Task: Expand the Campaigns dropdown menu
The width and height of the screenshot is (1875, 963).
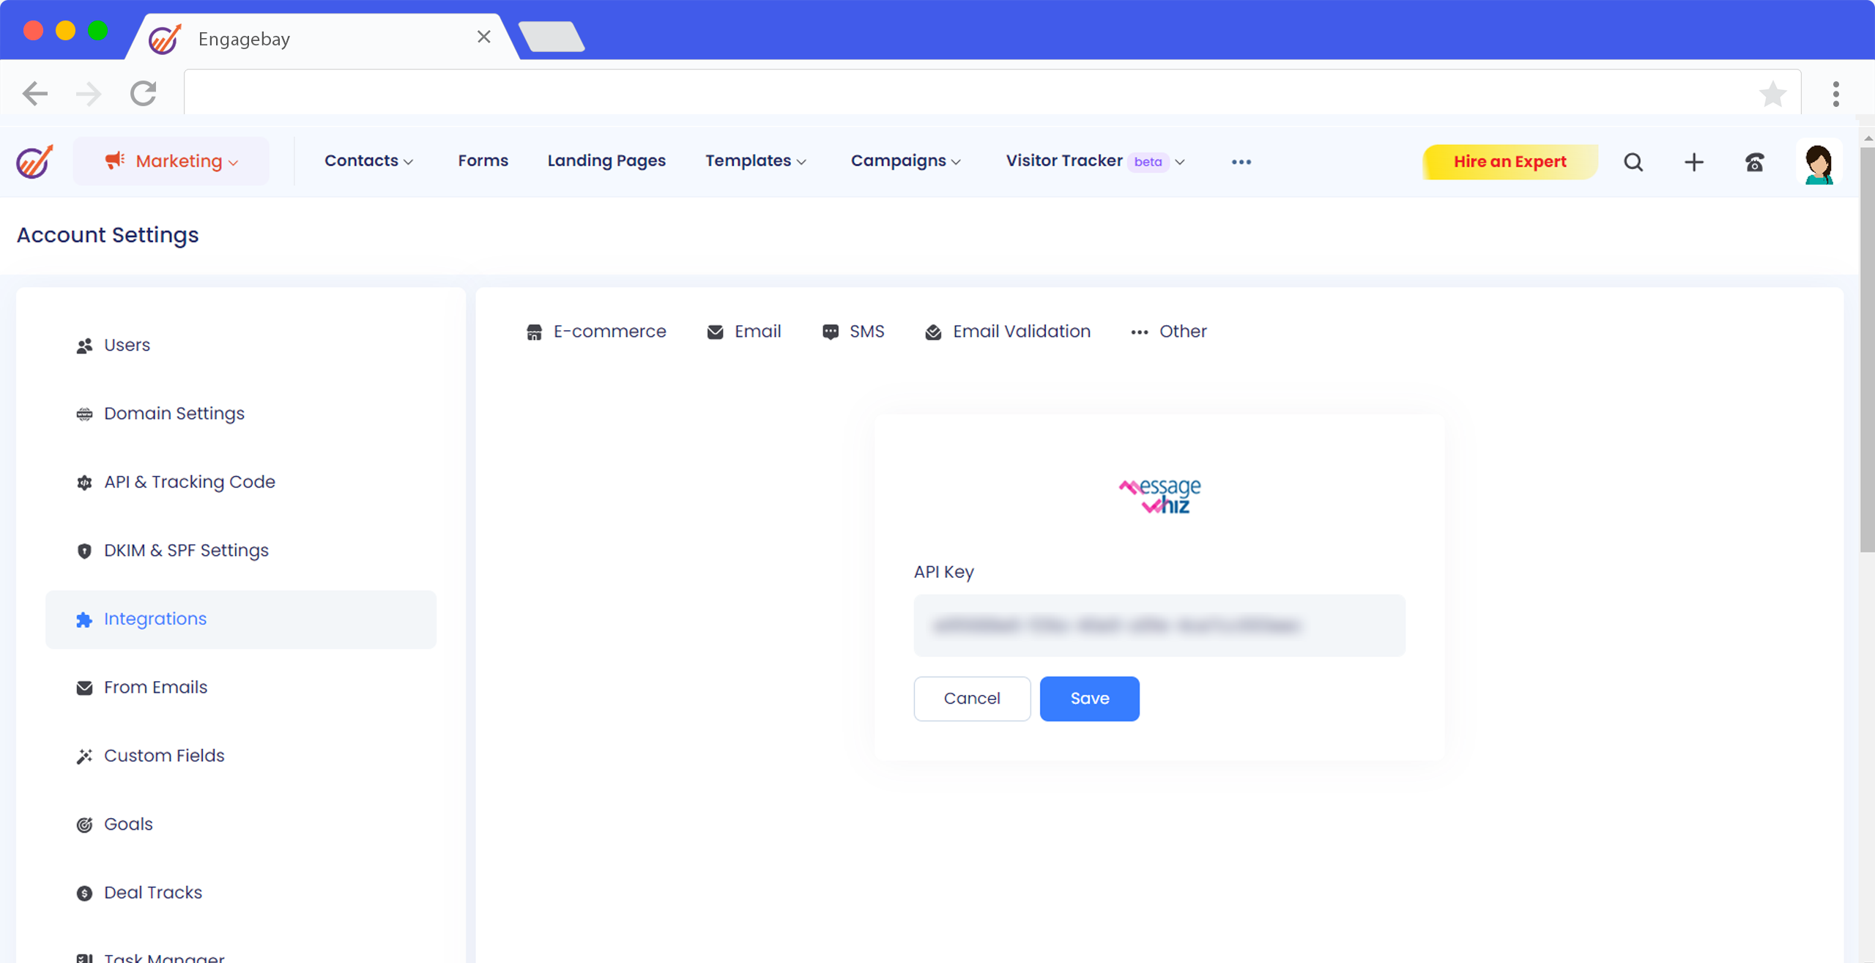Action: click(x=905, y=161)
